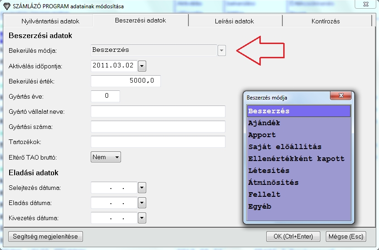This screenshot has width=379, height=250.
Task: Select Ajándék in the Beszerzés módja list
Action: tap(264, 123)
